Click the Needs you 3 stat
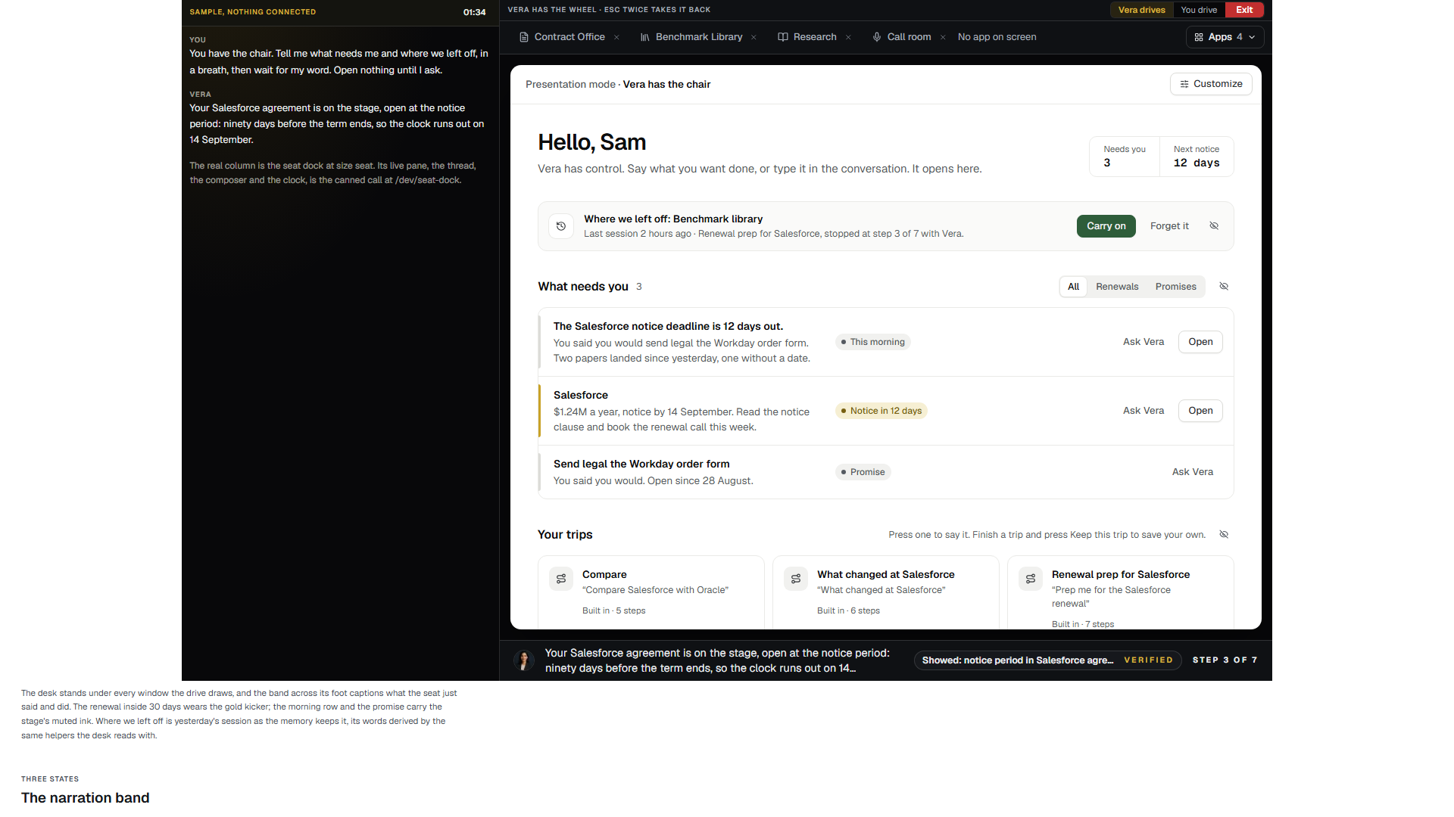The image size is (1454, 817). point(1124,157)
